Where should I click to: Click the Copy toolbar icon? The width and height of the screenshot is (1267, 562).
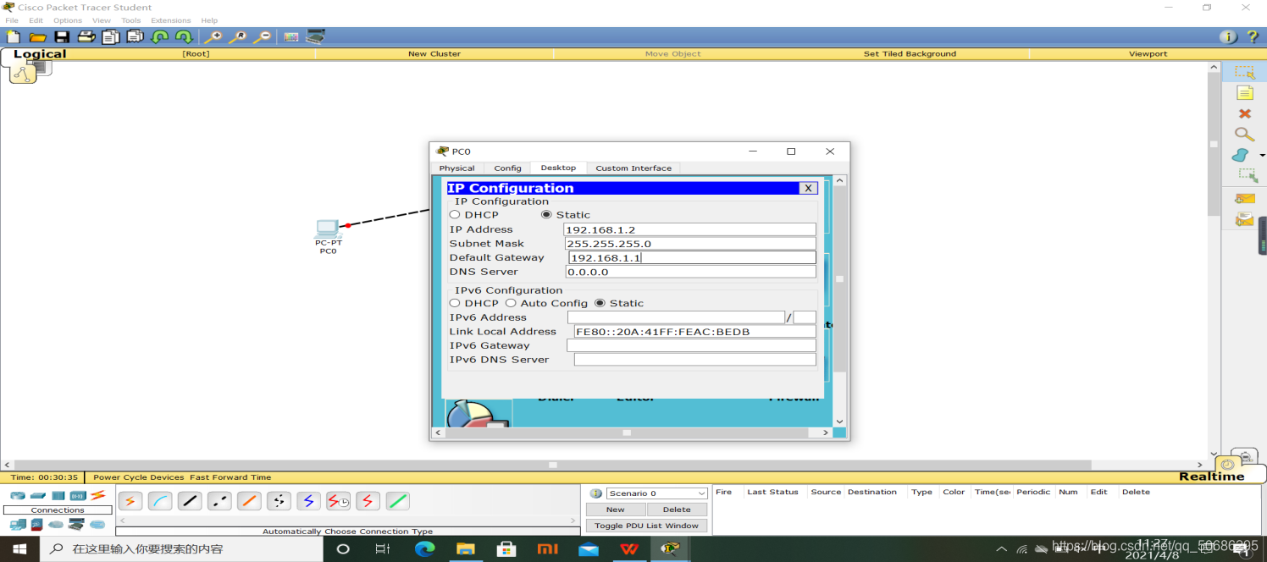click(111, 36)
